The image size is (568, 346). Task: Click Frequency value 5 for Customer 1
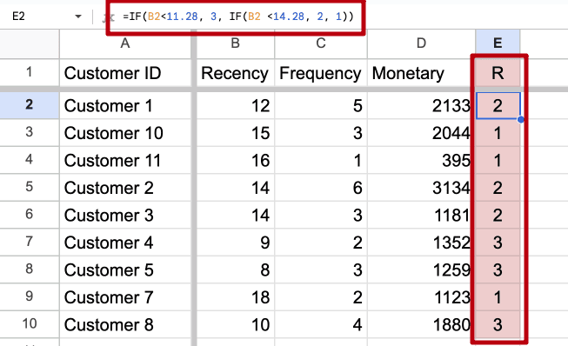click(x=321, y=106)
